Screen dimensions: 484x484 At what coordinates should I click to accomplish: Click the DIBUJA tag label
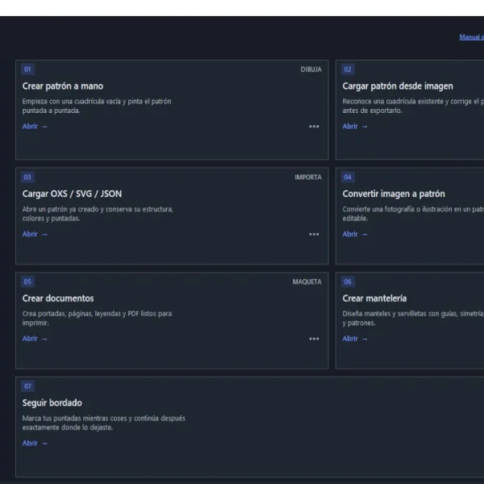point(311,69)
